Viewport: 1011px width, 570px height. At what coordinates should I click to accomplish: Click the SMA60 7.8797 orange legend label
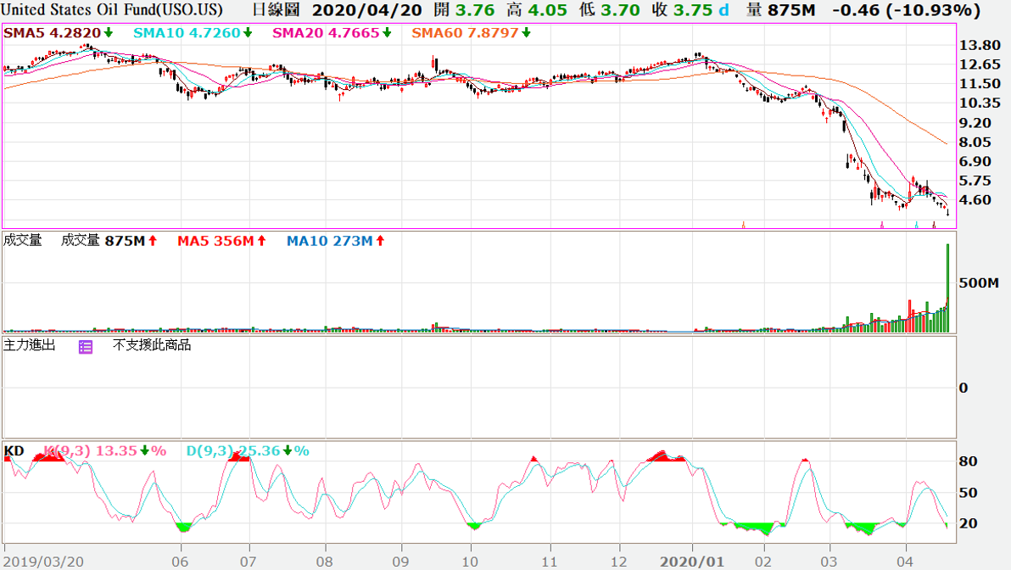[x=465, y=33]
